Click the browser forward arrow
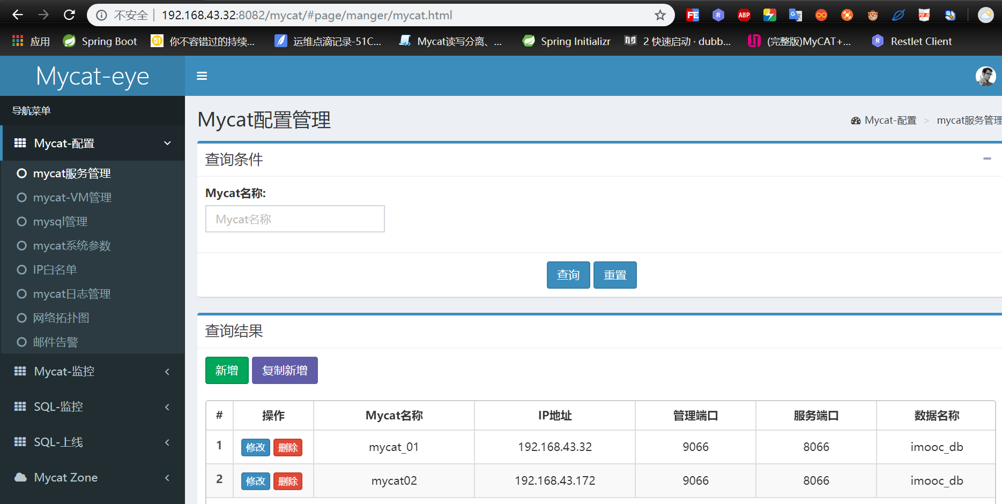This screenshot has width=1002, height=504. pyautogui.click(x=43, y=15)
